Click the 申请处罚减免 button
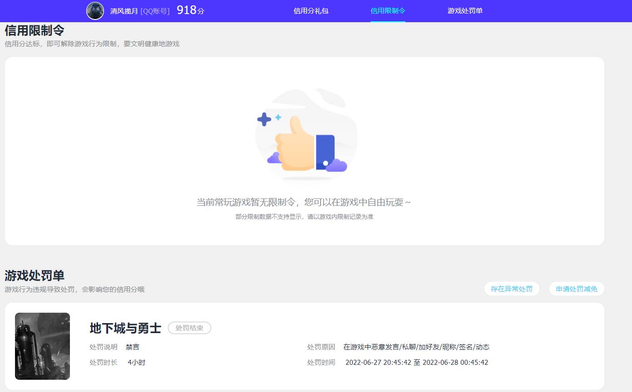The image size is (632, 392). click(x=577, y=289)
